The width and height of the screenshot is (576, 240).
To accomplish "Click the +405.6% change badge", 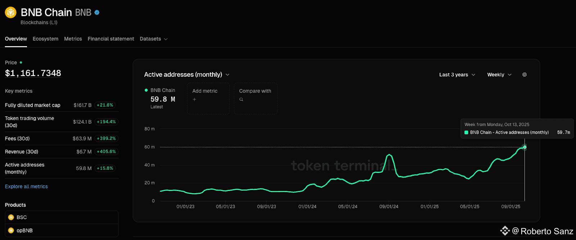I will click(x=106, y=152).
